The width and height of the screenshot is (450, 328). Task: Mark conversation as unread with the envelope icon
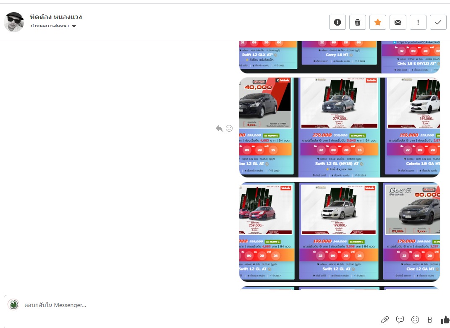398,22
